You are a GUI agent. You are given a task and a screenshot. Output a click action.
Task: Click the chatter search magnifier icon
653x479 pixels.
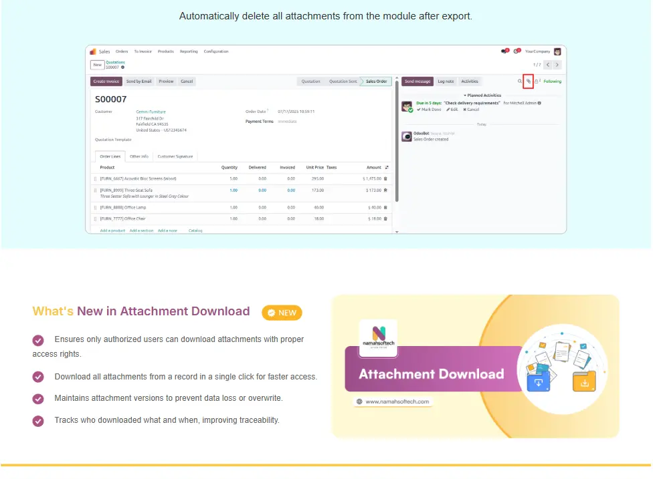[x=519, y=82]
